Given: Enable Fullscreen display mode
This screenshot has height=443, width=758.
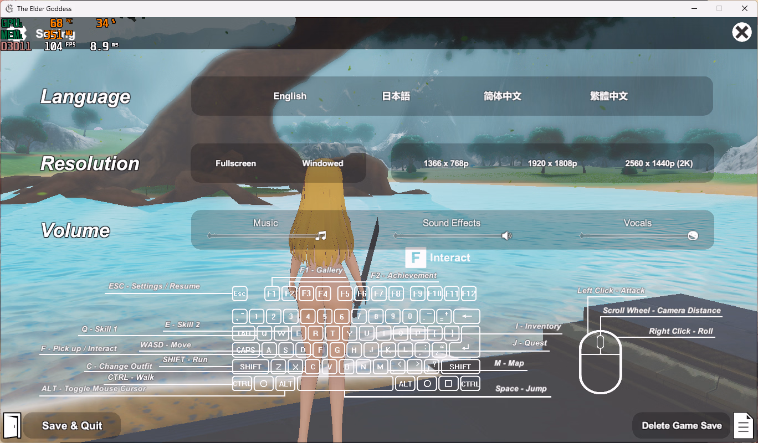Looking at the screenshot, I should [x=236, y=163].
